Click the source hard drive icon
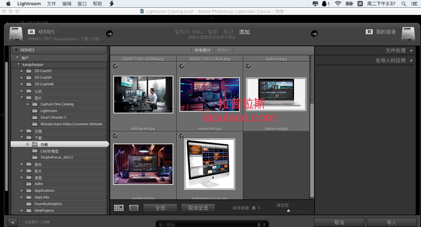The width and height of the screenshot is (421, 227). [16, 34]
